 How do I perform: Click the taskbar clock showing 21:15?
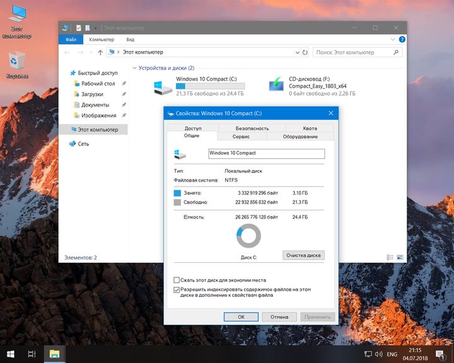coord(415,354)
